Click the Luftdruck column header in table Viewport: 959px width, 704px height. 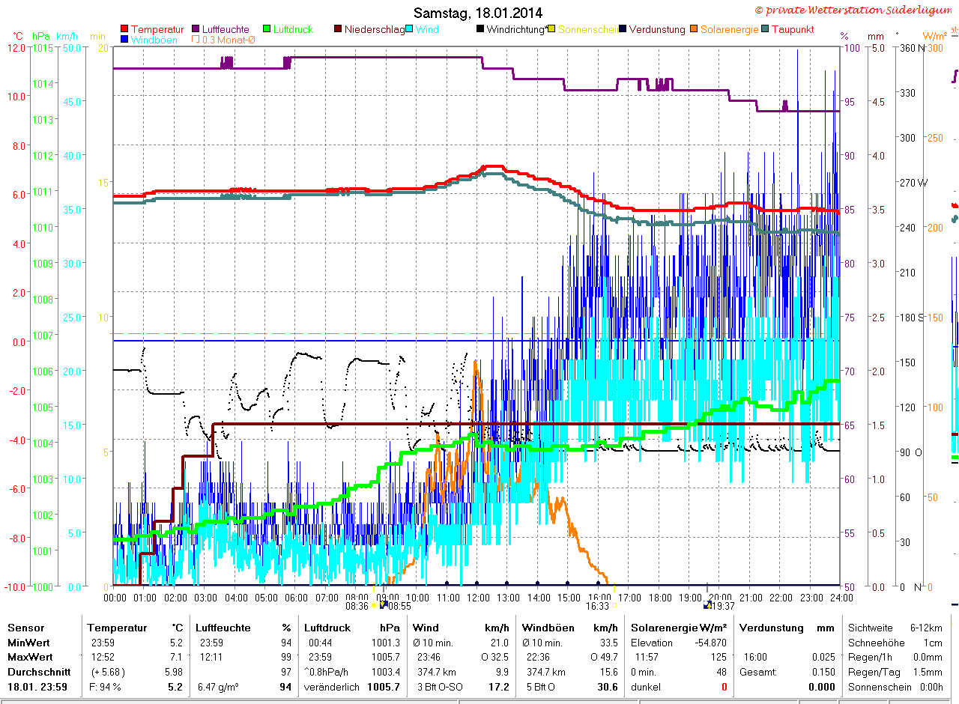(327, 628)
